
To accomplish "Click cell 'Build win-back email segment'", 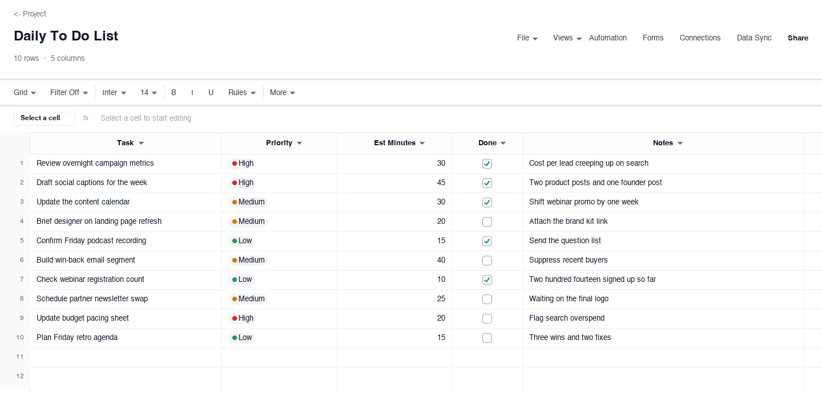I will 126,260.
